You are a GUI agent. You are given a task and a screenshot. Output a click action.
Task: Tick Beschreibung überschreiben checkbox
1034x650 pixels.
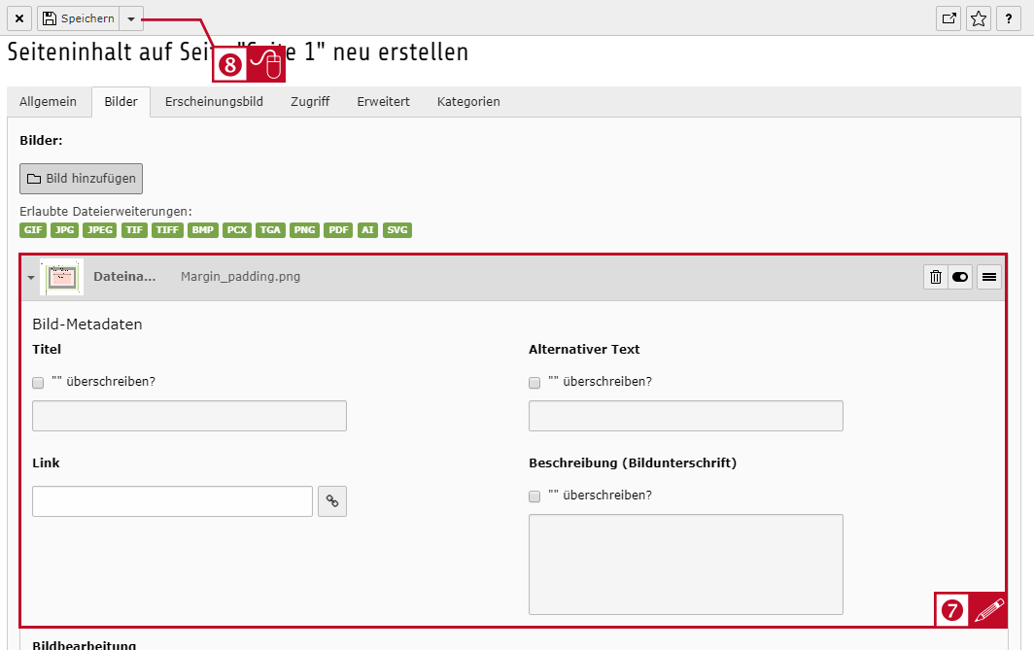pyautogui.click(x=534, y=496)
